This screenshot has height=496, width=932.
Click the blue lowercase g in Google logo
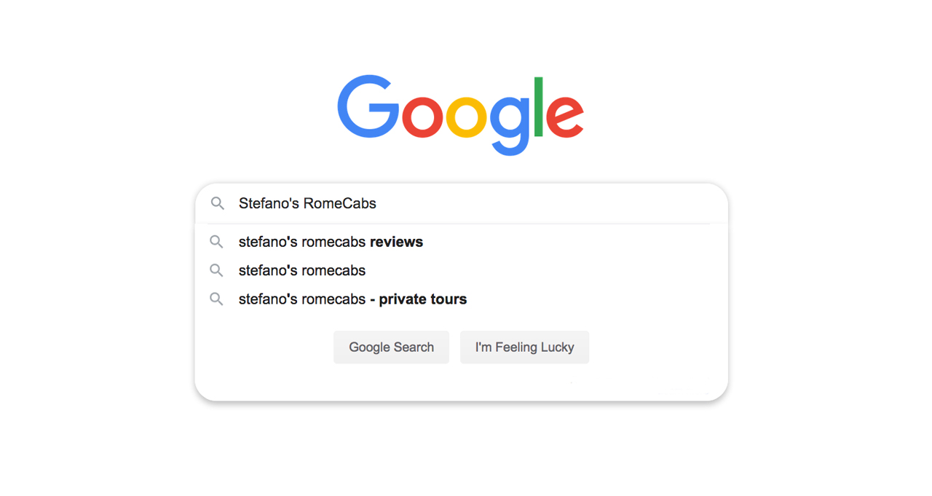pyautogui.click(x=510, y=125)
